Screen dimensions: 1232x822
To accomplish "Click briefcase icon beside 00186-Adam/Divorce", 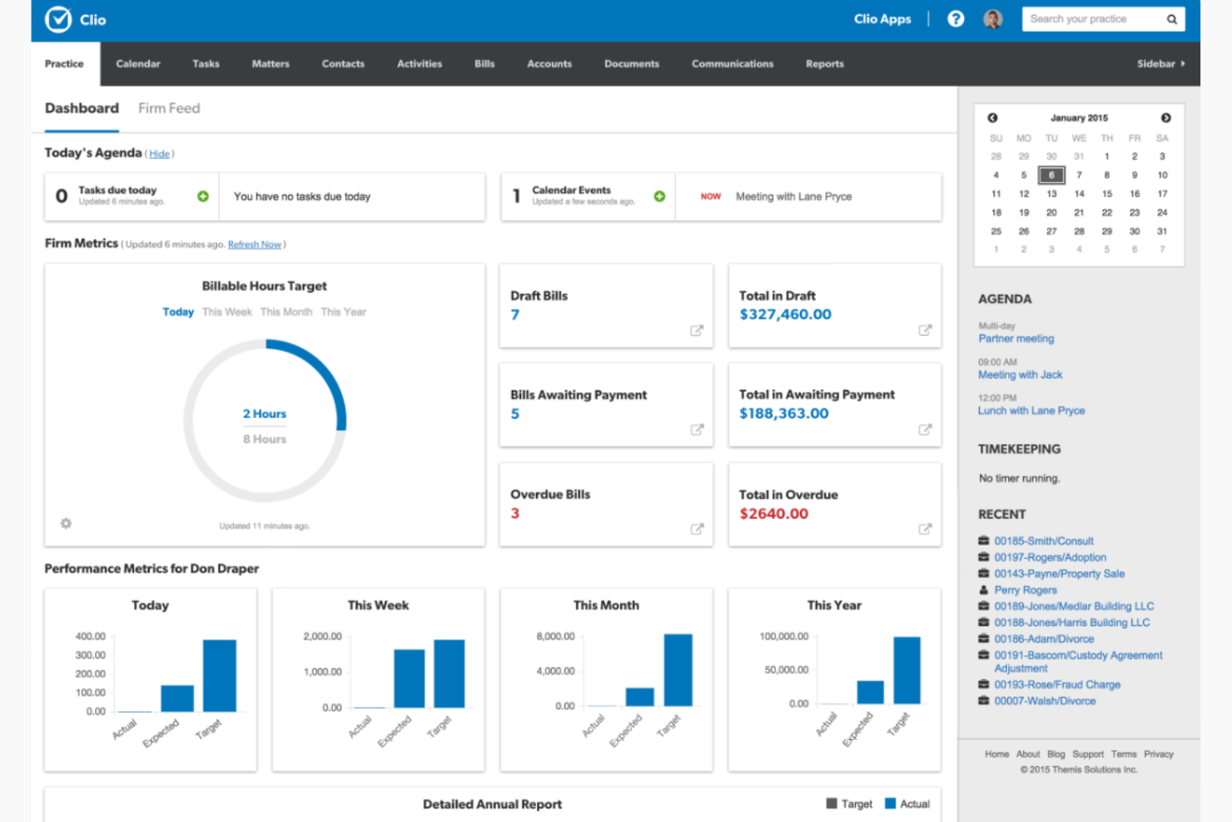I will 983,639.
